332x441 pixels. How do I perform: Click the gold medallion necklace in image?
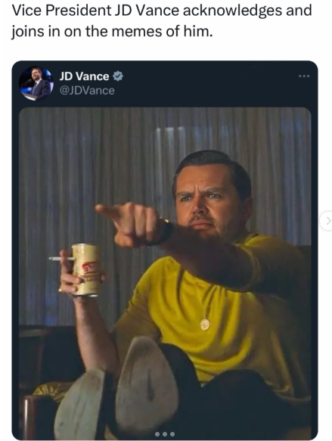point(205,324)
